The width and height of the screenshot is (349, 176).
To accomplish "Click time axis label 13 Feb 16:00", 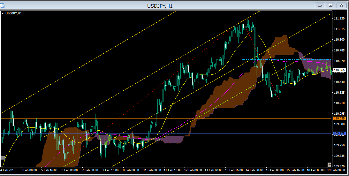I will click(234, 170).
